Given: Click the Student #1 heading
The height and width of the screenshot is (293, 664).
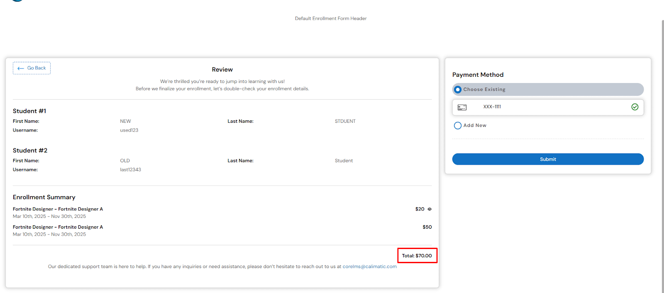Looking at the screenshot, I should click(29, 111).
